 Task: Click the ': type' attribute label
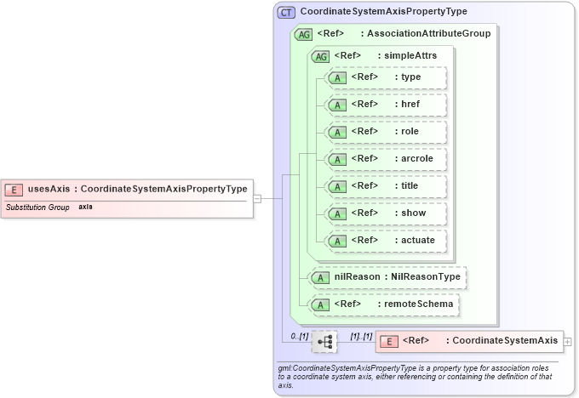pos(408,77)
